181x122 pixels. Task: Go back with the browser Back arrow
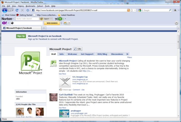click(5, 10)
